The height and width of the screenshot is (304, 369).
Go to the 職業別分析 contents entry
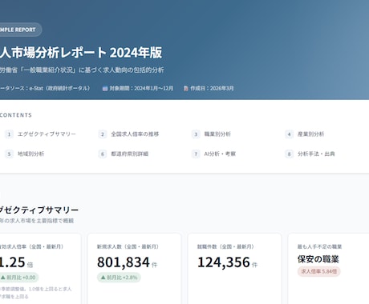tap(217, 134)
